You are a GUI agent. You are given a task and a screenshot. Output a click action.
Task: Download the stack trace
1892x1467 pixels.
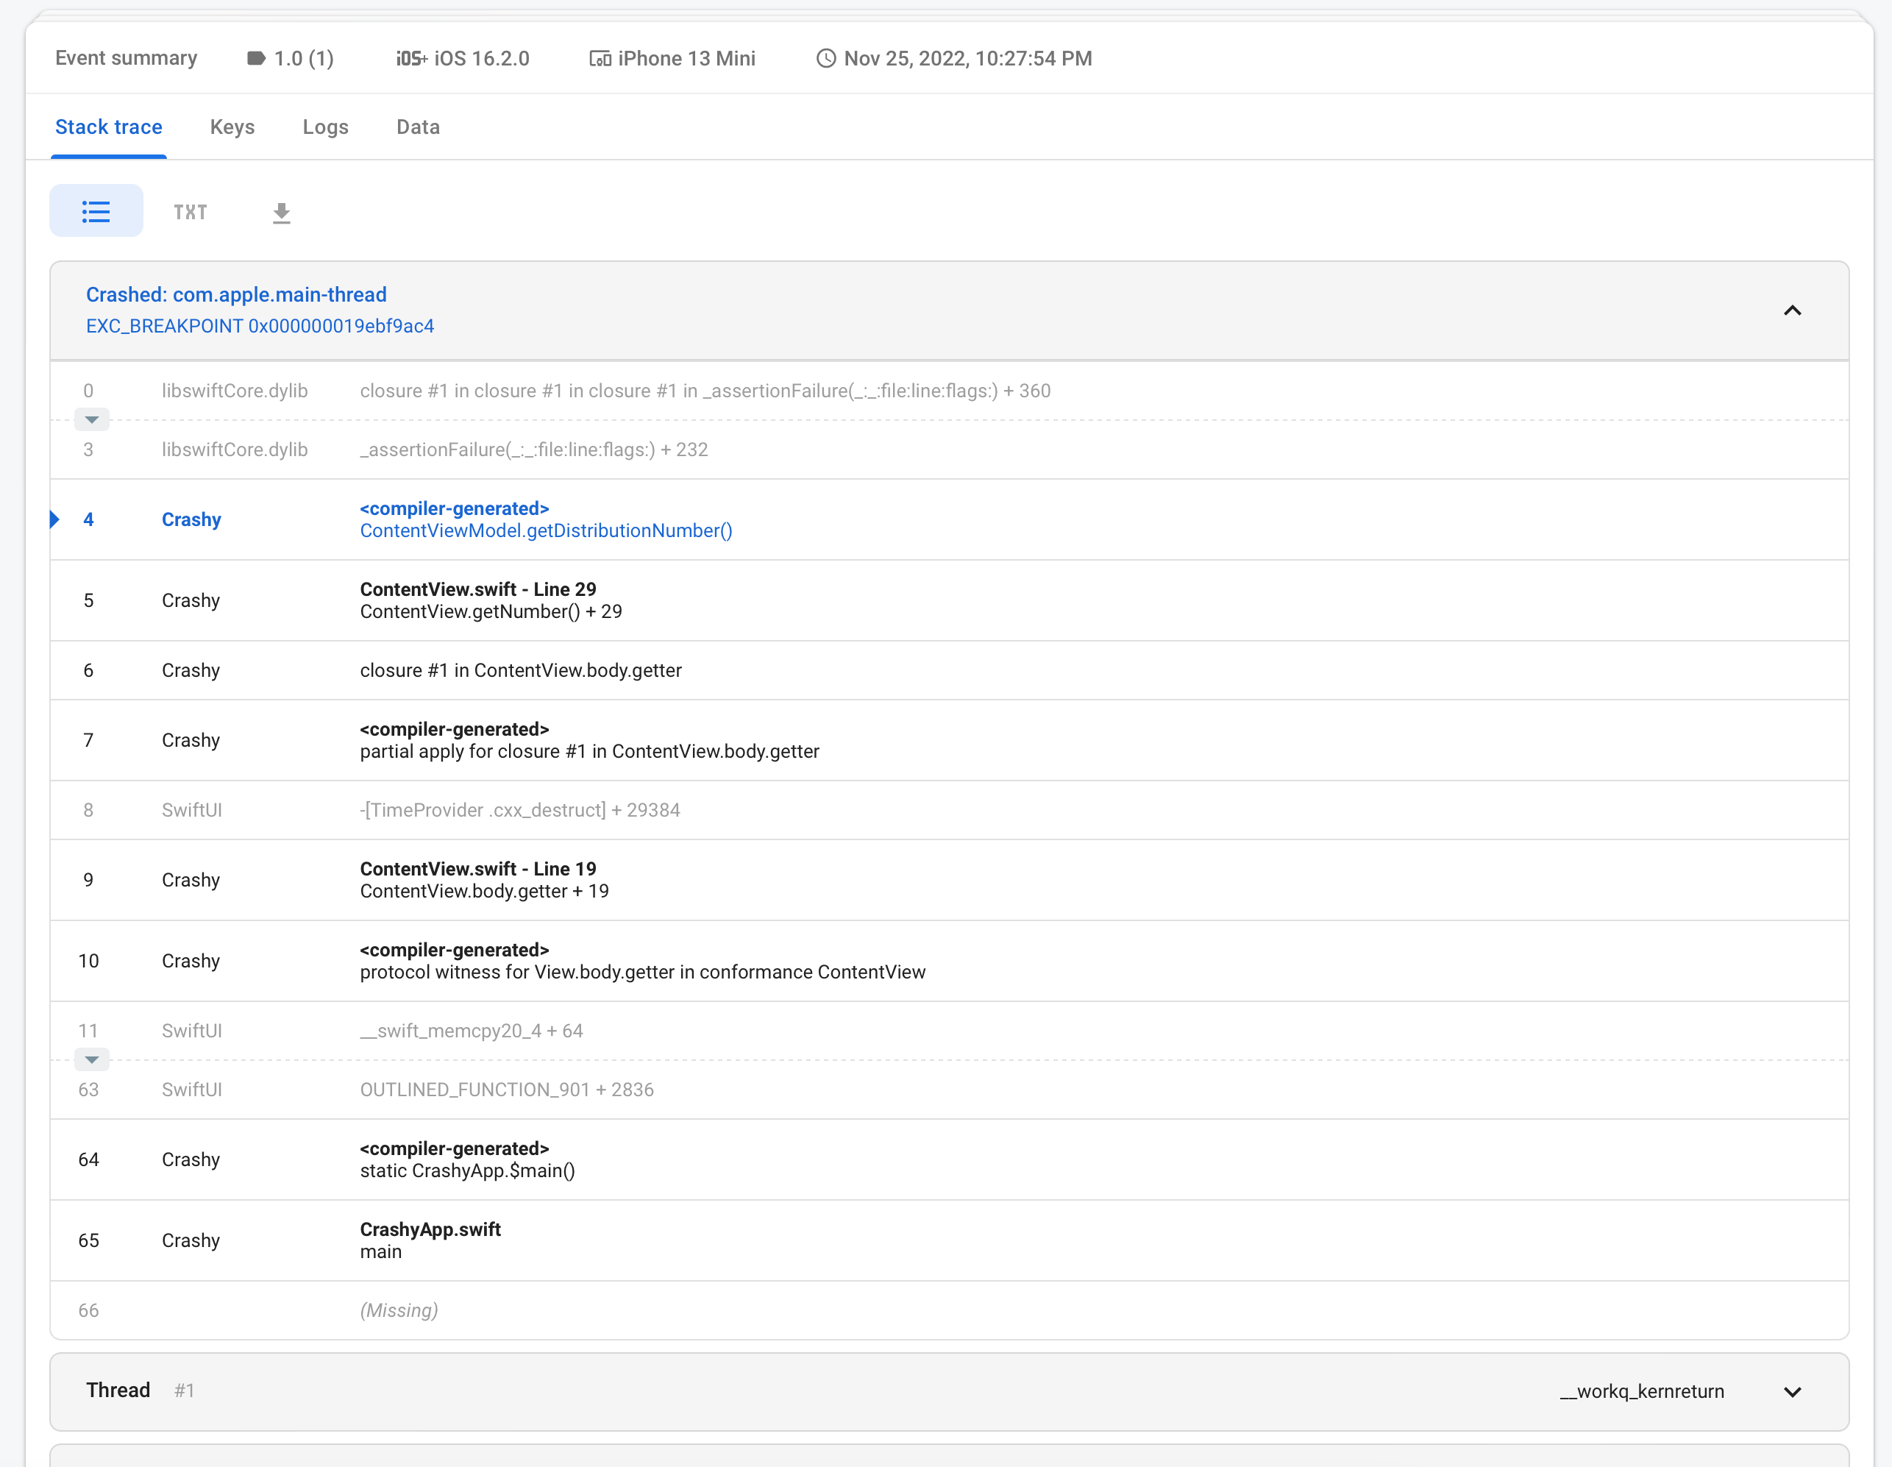[x=282, y=211]
